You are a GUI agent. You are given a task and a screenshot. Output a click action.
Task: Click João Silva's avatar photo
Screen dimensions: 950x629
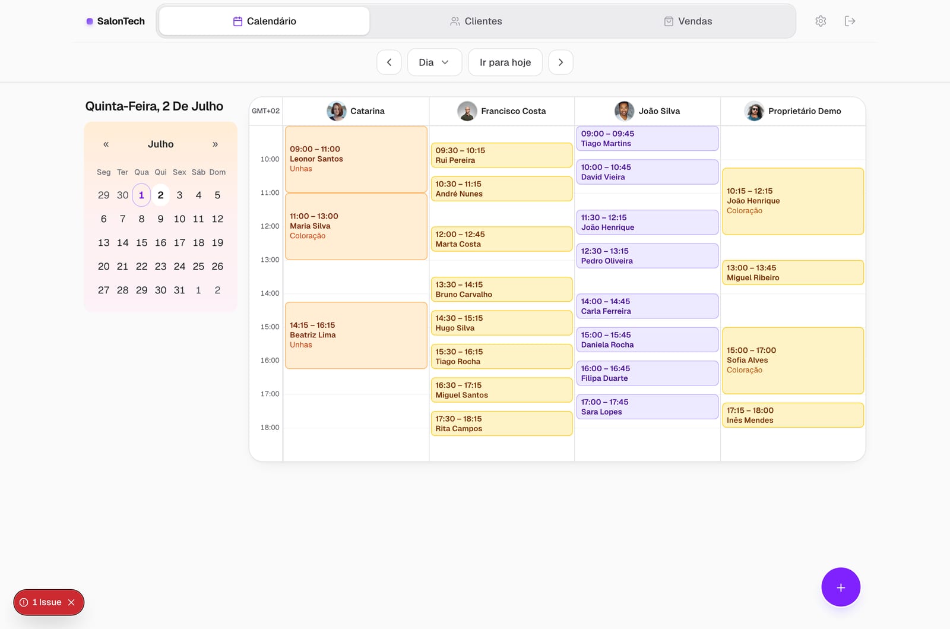click(x=624, y=111)
